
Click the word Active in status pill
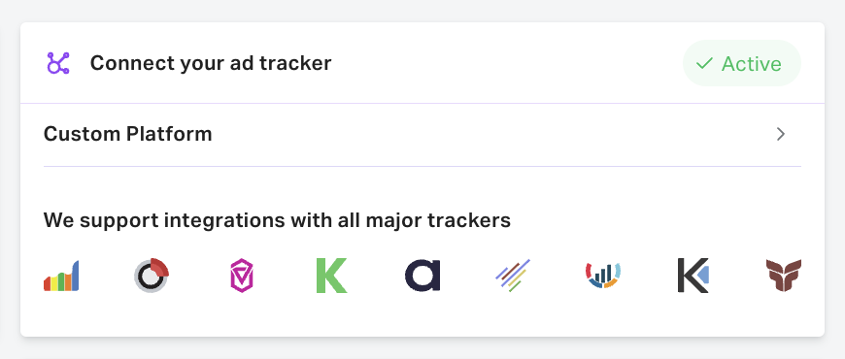751,63
